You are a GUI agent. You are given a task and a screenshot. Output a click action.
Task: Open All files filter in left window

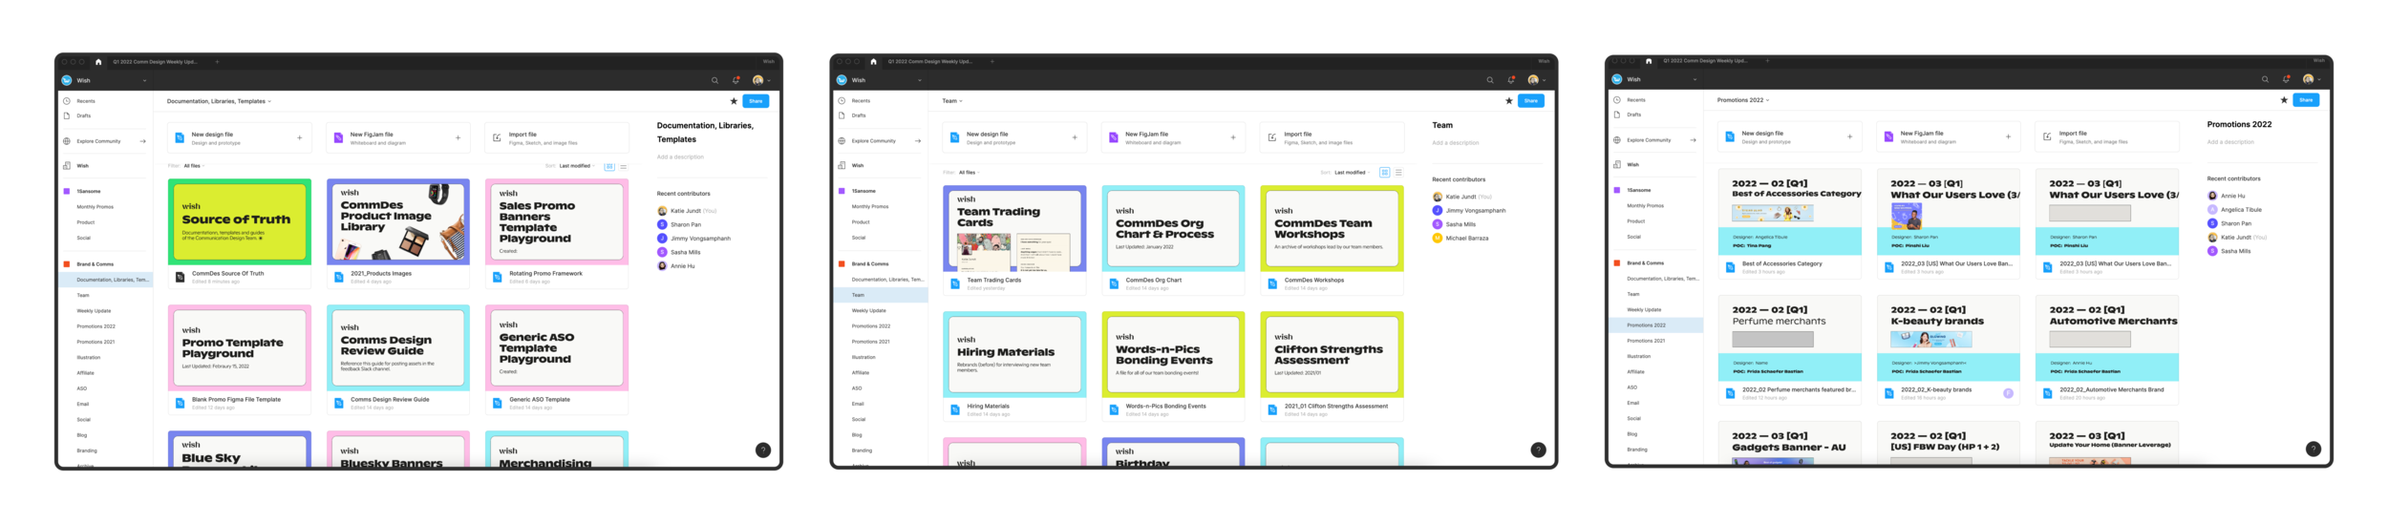point(194,166)
